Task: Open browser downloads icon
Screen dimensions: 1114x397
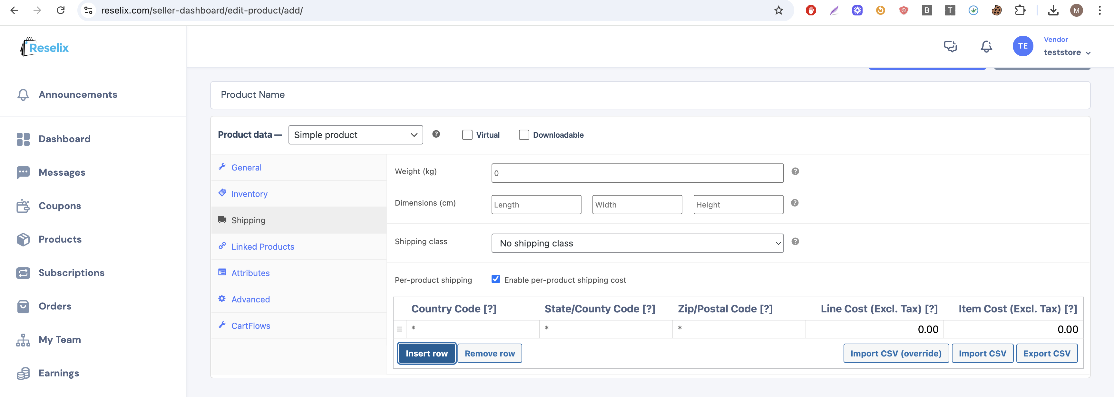Action: coord(1053,10)
